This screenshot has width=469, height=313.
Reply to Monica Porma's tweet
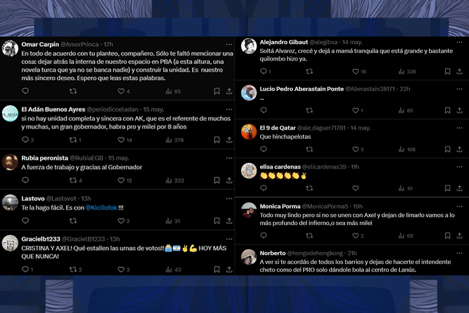click(x=263, y=236)
